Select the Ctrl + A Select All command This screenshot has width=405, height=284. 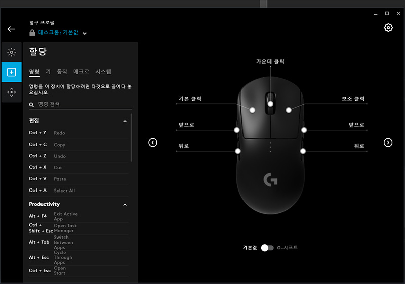point(78,191)
